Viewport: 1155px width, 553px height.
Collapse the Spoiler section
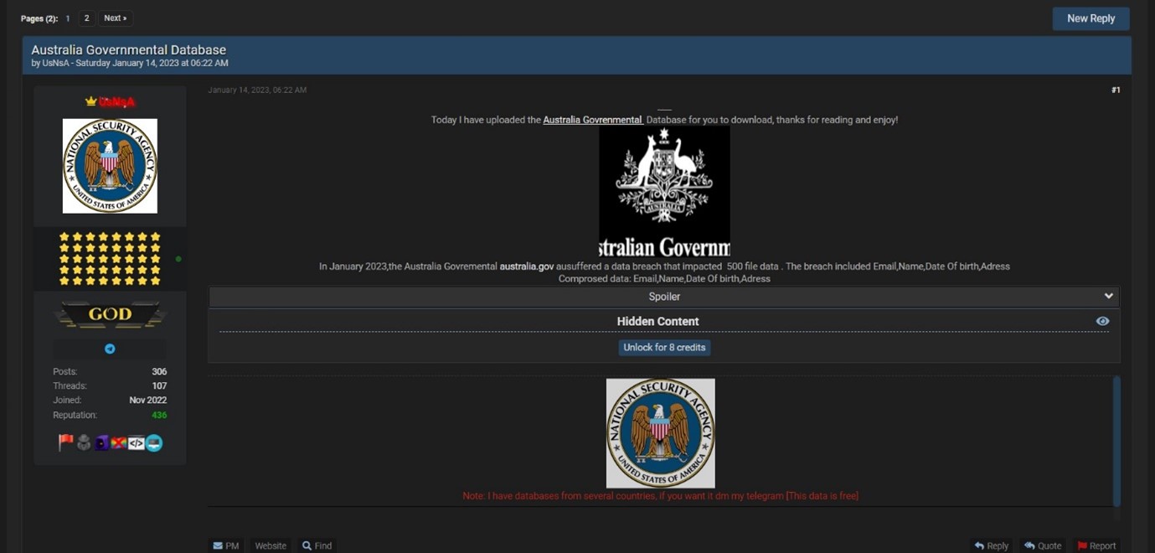[x=664, y=296]
